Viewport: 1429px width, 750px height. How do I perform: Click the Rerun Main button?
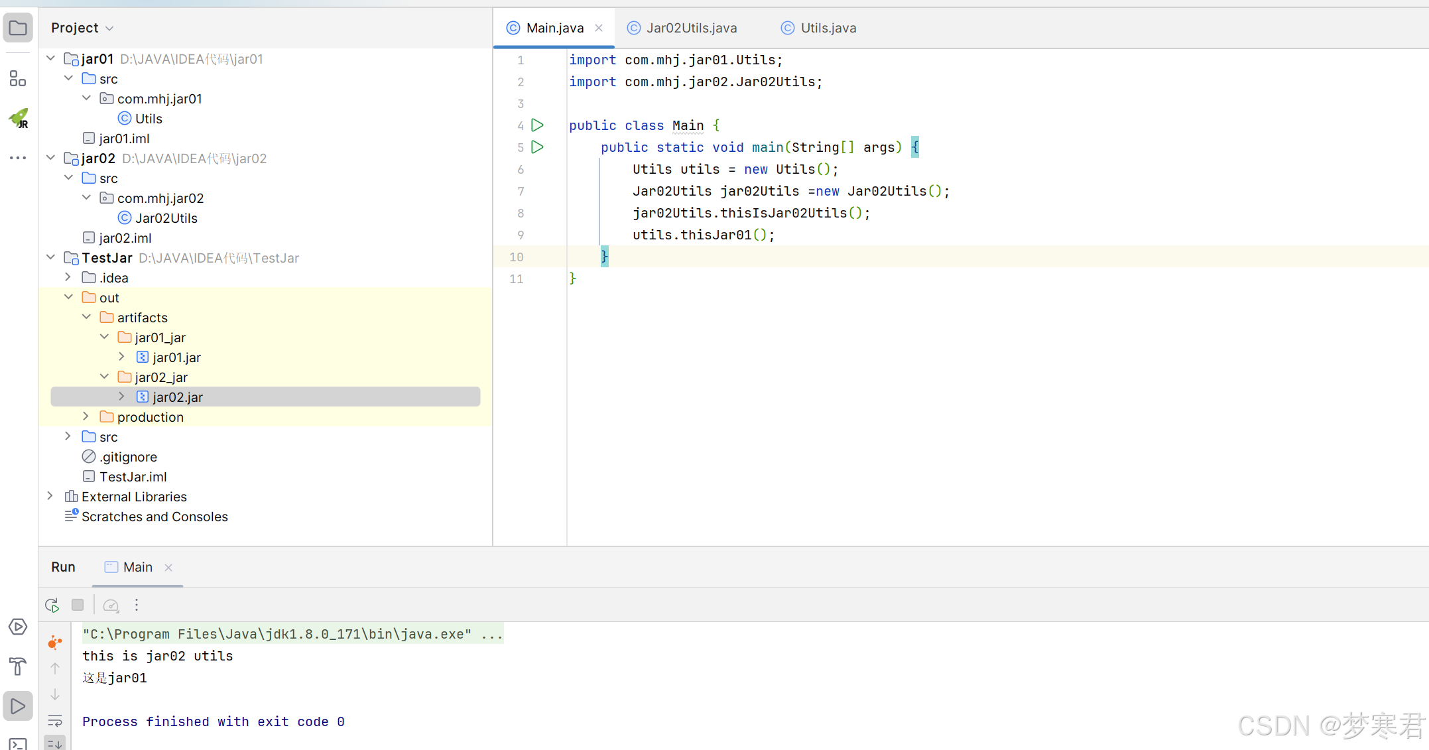[52, 605]
